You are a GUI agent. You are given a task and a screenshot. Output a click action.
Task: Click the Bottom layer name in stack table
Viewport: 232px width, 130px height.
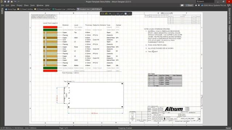pyautogui.click(x=76, y=65)
